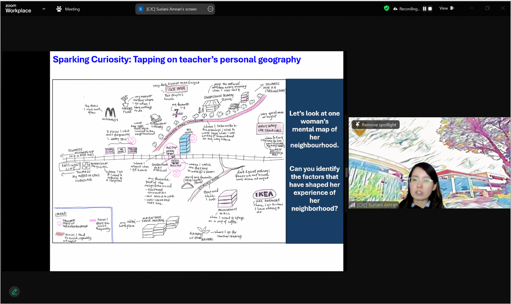Click "Can you identify the factors" question text
This screenshot has width=511, height=304.
pyautogui.click(x=315, y=188)
